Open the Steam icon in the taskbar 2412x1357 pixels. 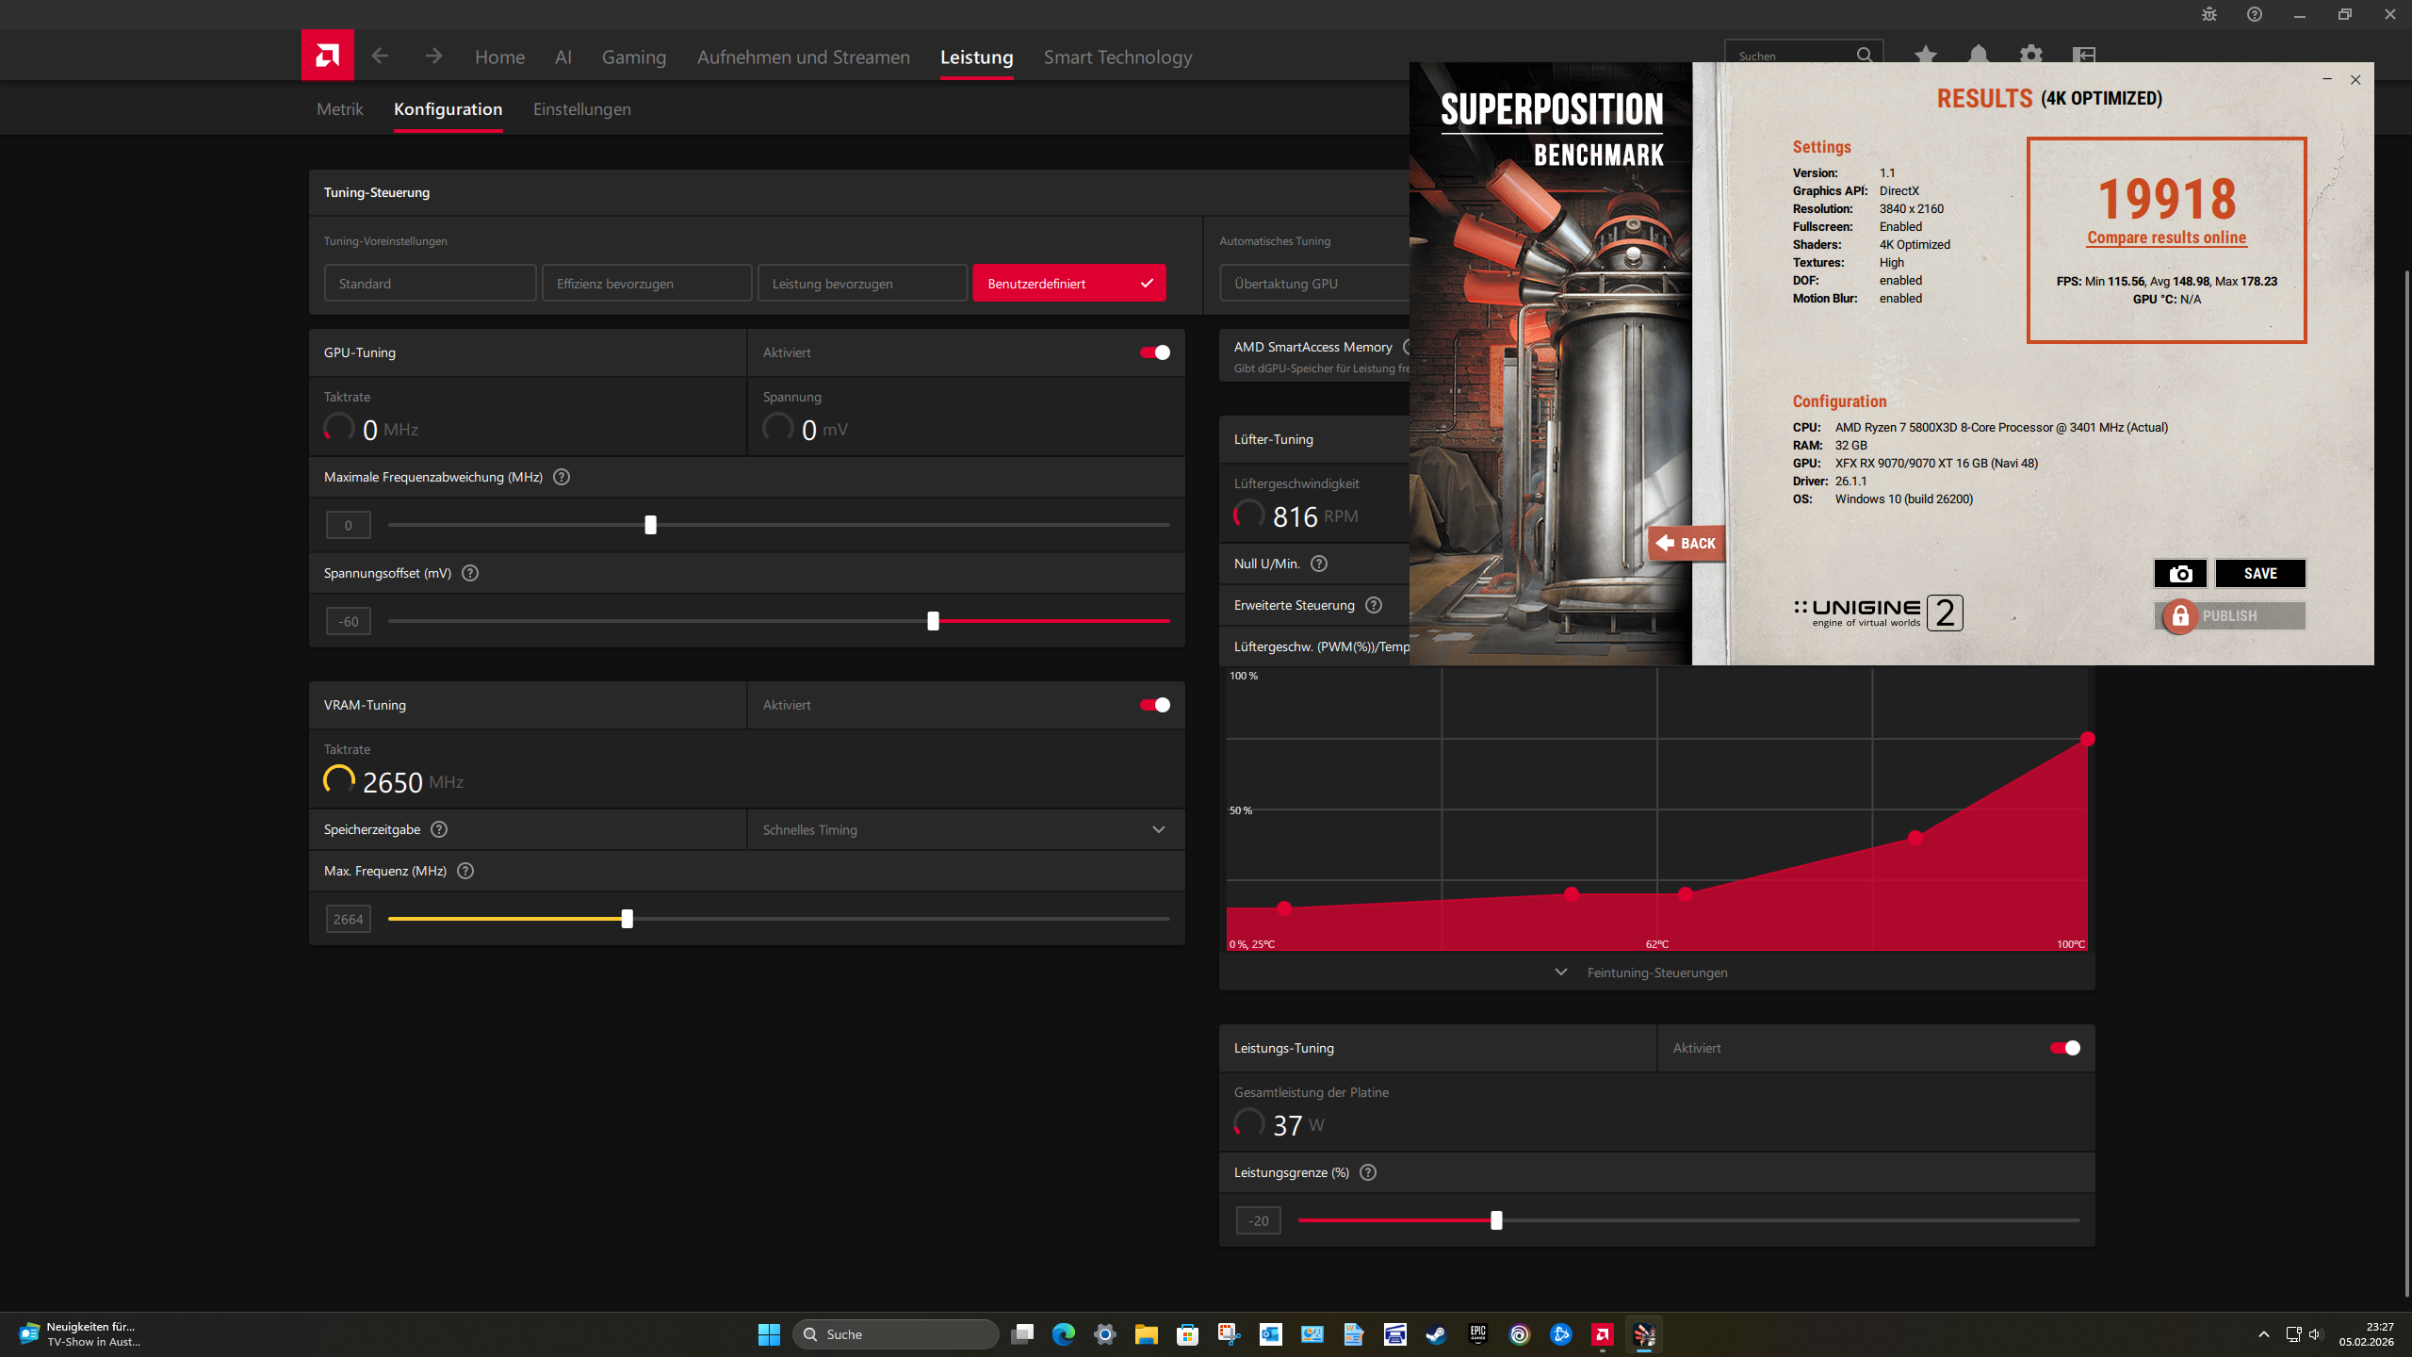[x=1436, y=1334]
